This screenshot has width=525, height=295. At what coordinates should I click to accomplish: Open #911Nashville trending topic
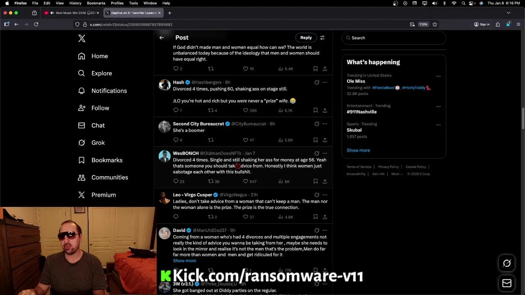tap(361, 112)
